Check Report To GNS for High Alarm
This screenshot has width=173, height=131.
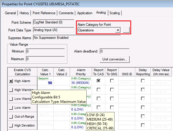tap(112, 81)
